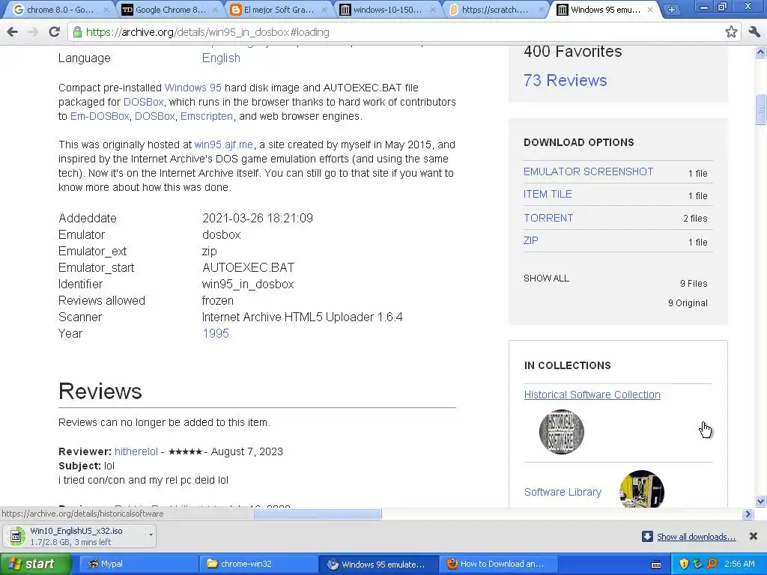Open the Windows Start menu
767x575 pixels.
35,564
